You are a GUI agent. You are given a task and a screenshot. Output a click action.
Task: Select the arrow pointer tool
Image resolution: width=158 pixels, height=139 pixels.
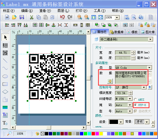[5, 38]
